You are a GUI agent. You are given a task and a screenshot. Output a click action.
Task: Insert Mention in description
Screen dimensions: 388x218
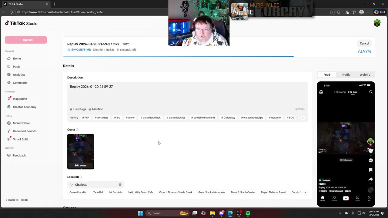[x=96, y=109]
